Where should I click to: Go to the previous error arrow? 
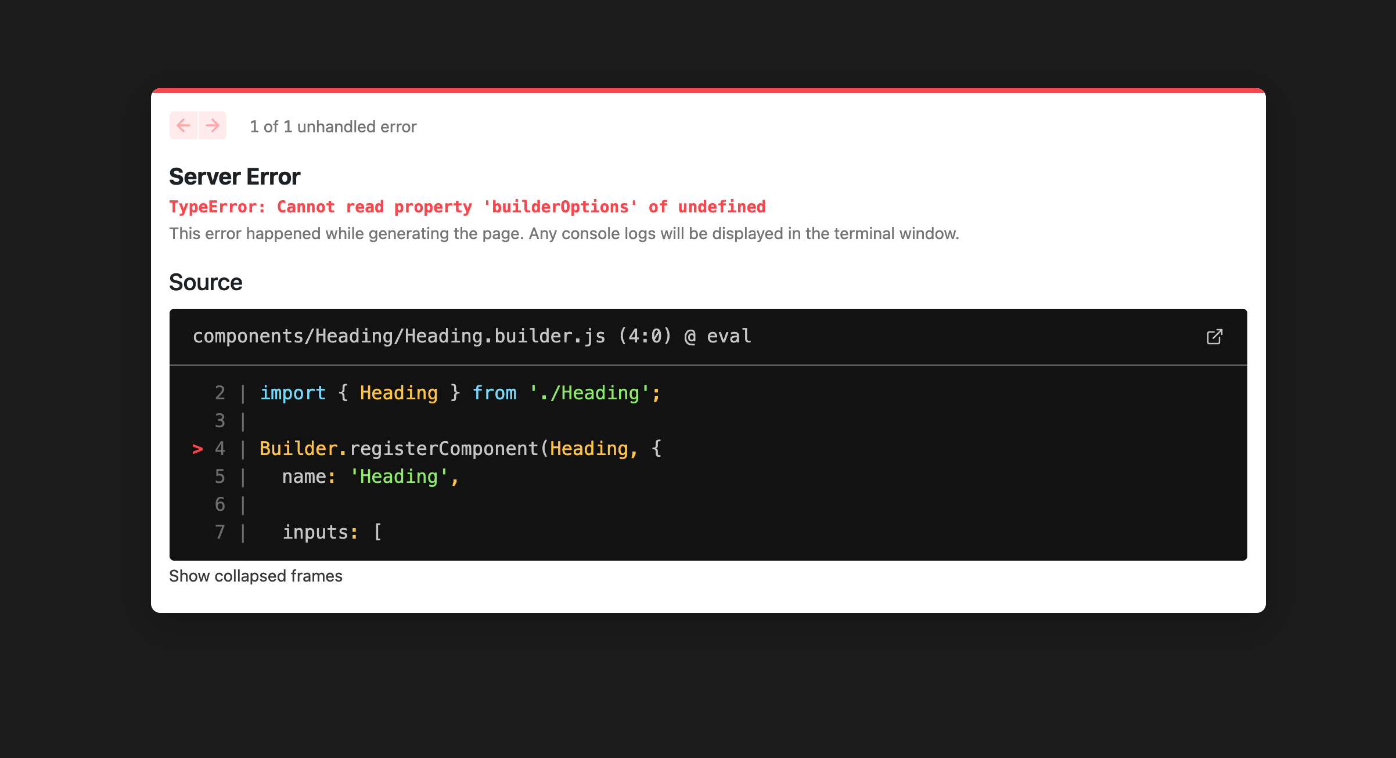tap(184, 125)
